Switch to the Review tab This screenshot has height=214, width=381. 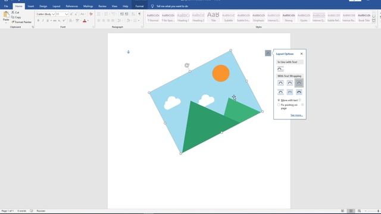102,6
